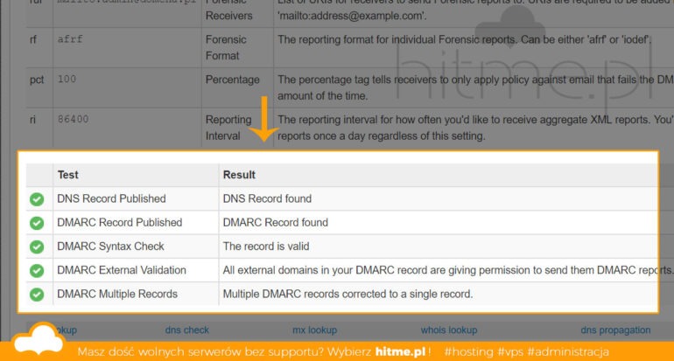674x361 pixels.
Task: Click green check icon beside DNS Record Published
Action: click(37, 199)
